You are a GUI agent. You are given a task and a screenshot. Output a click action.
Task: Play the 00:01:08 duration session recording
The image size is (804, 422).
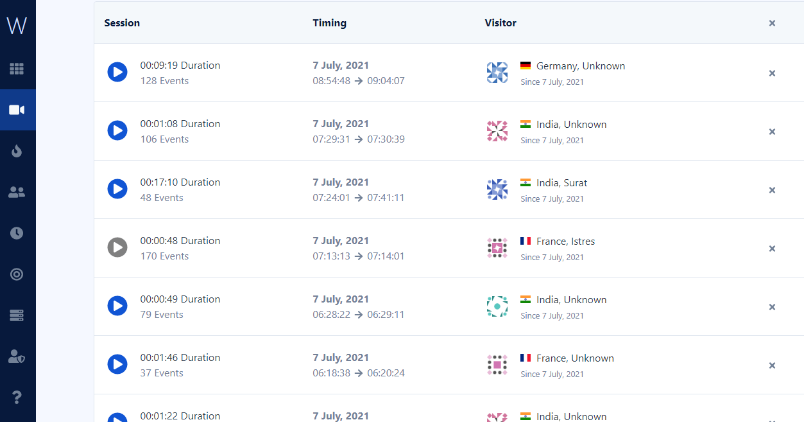click(117, 131)
